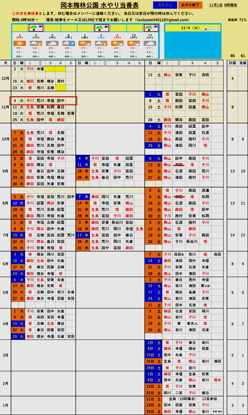Click the weather icon for Monday the 10th
The image size is (248, 415).
coord(134,43)
